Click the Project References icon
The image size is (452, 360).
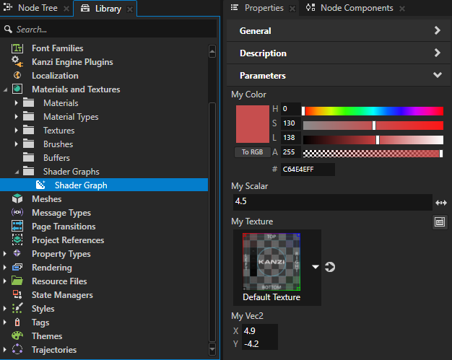click(17, 240)
